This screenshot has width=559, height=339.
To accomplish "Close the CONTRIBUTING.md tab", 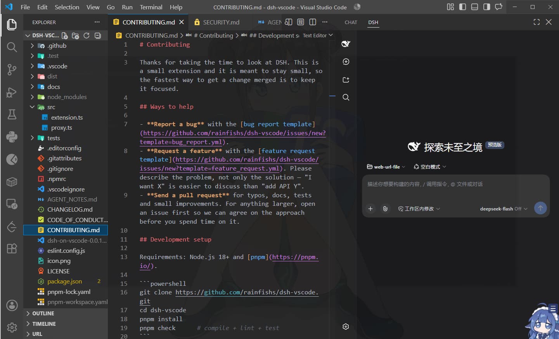I will (x=181, y=22).
